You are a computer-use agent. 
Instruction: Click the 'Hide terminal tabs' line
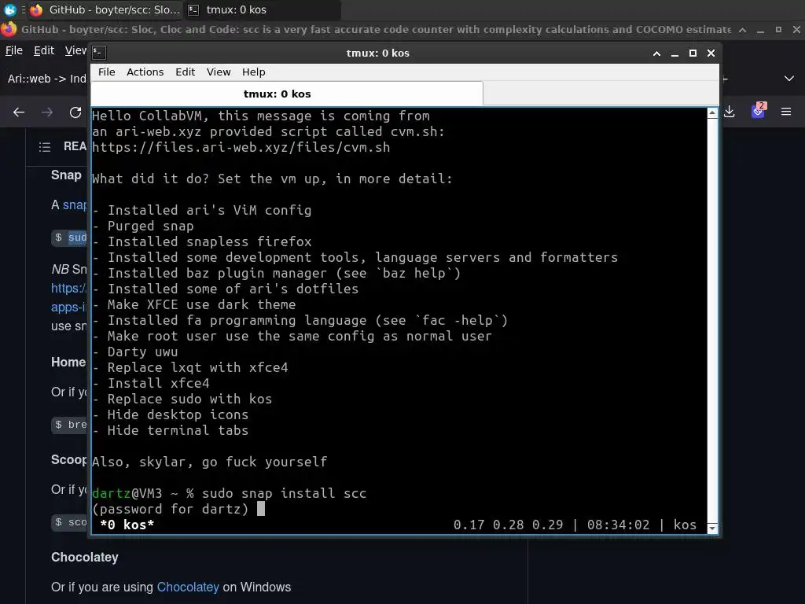click(x=171, y=430)
